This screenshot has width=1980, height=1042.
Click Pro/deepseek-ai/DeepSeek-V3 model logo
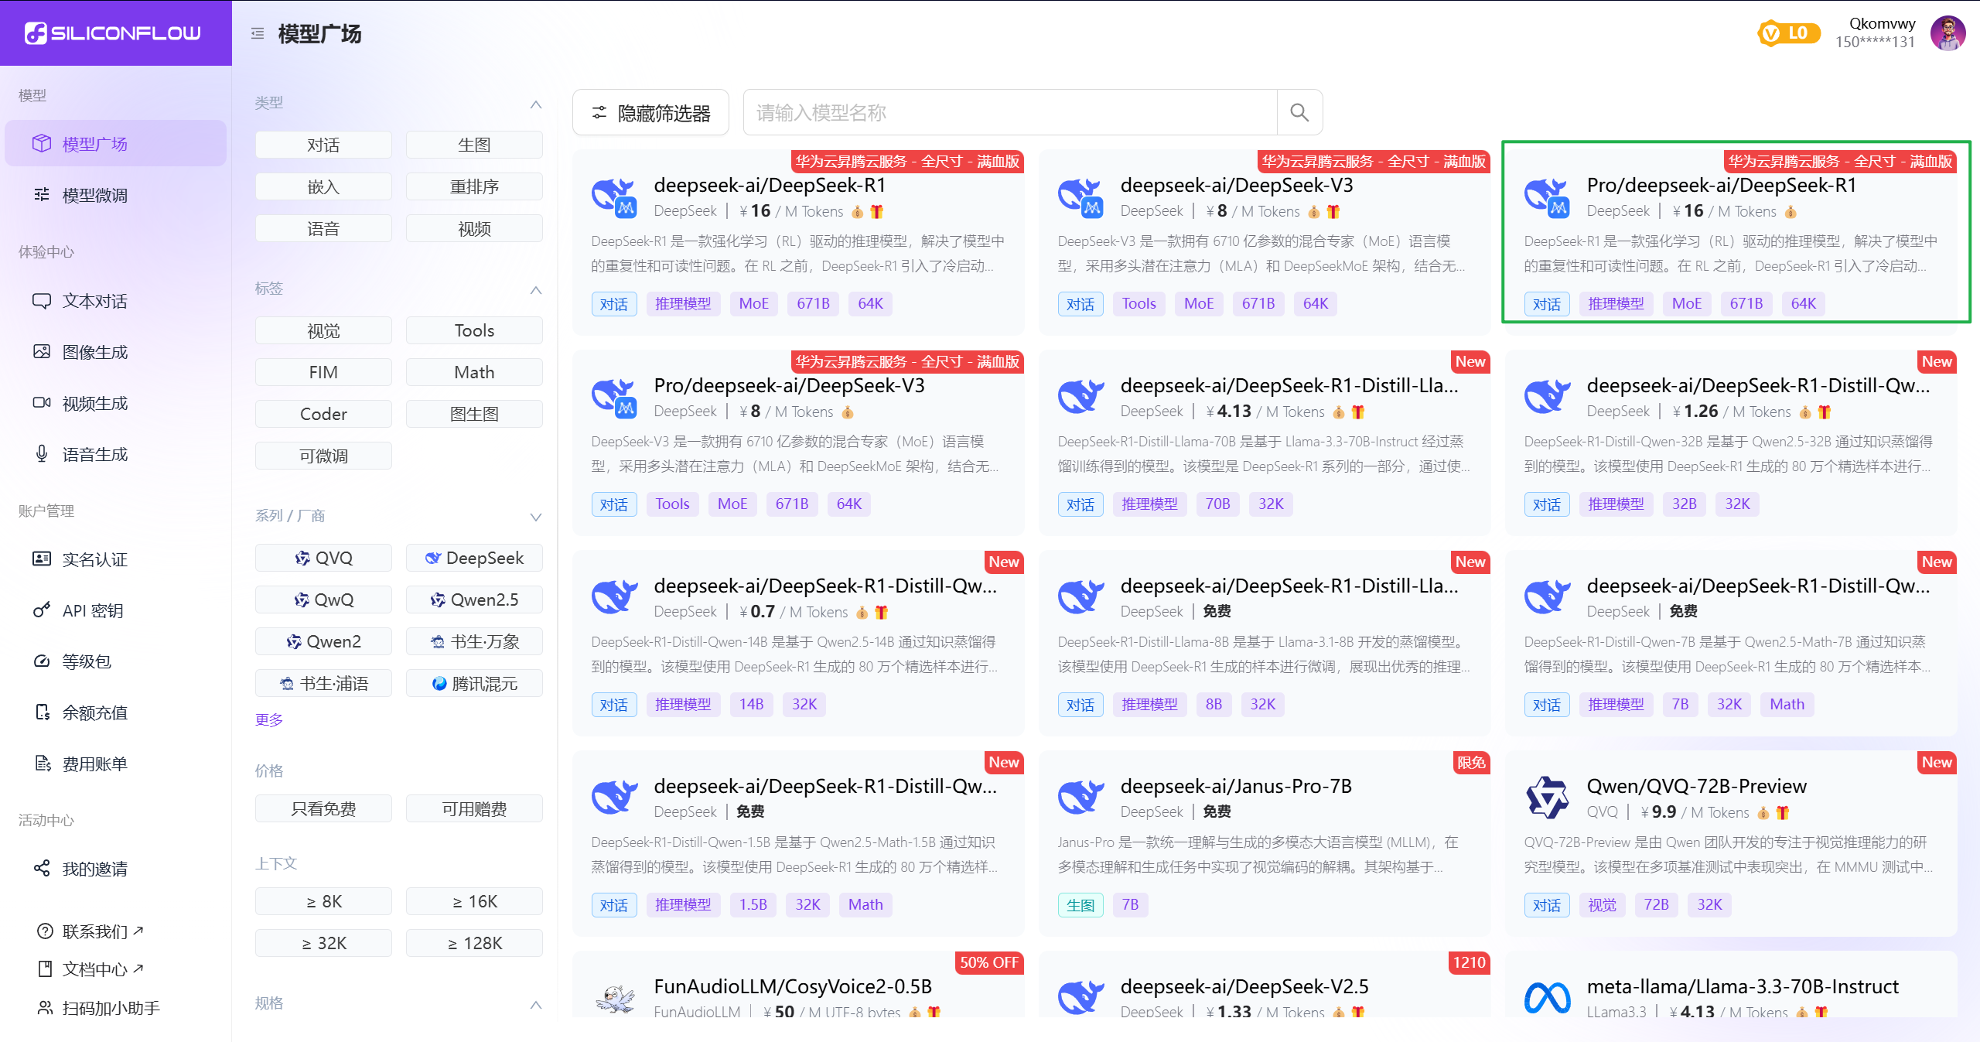pyautogui.click(x=615, y=398)
